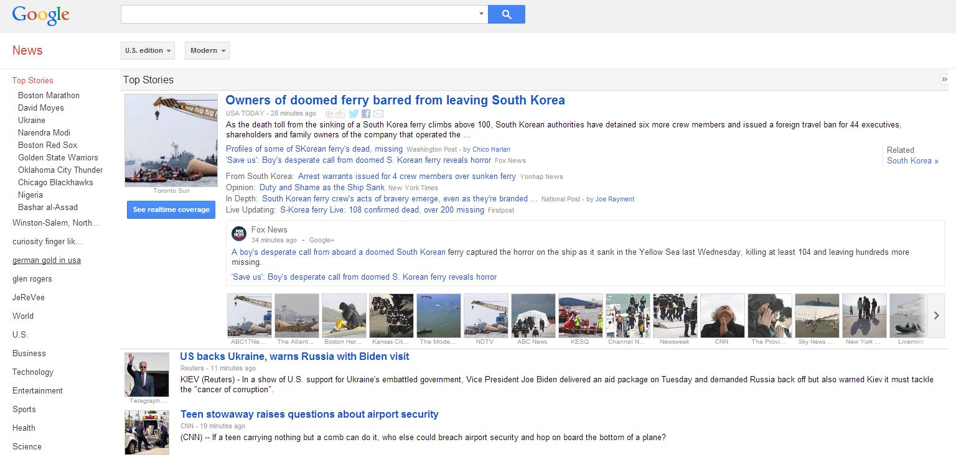Viewport: 956px width, 455px height.
Task: Open the JeReVee section
Action: point(29,297)
